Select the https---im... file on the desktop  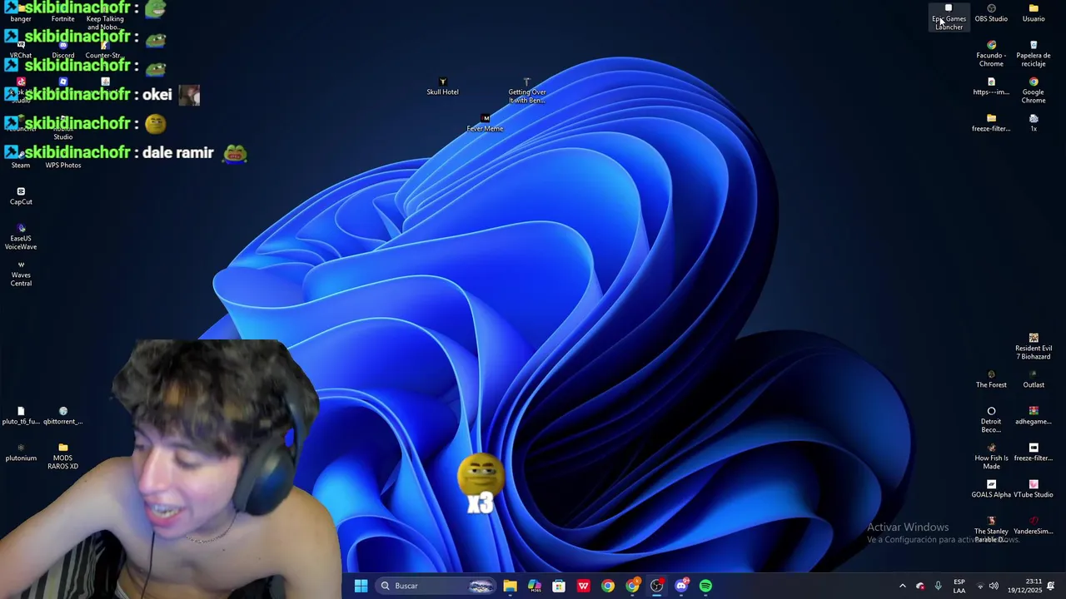tap(991, 87)
